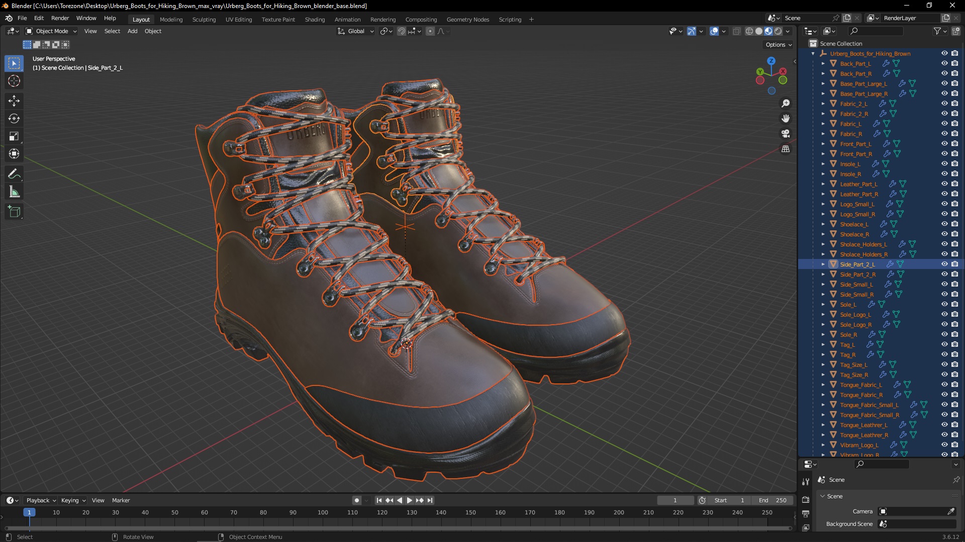Jump to the timeline start frame

(x=379, y=500)
